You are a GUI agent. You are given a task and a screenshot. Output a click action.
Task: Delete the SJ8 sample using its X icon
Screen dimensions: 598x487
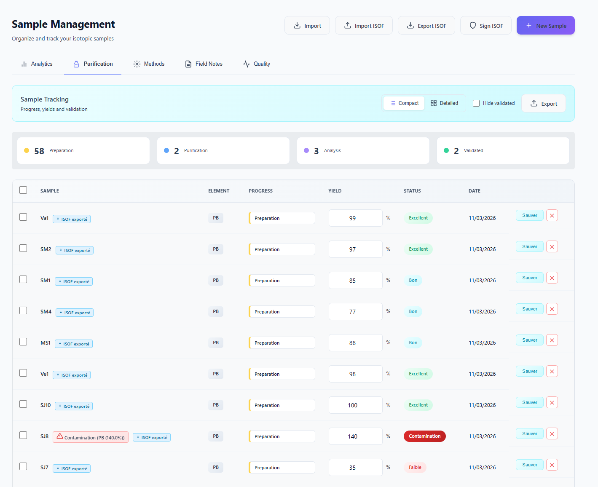tap(552, 434)
